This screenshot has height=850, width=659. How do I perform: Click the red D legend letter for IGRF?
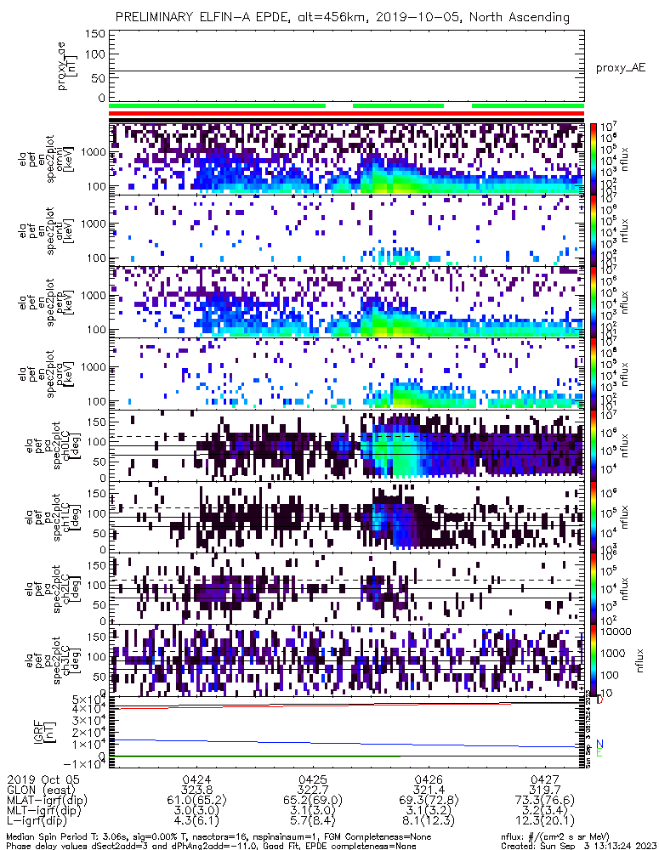pos(599,700)
